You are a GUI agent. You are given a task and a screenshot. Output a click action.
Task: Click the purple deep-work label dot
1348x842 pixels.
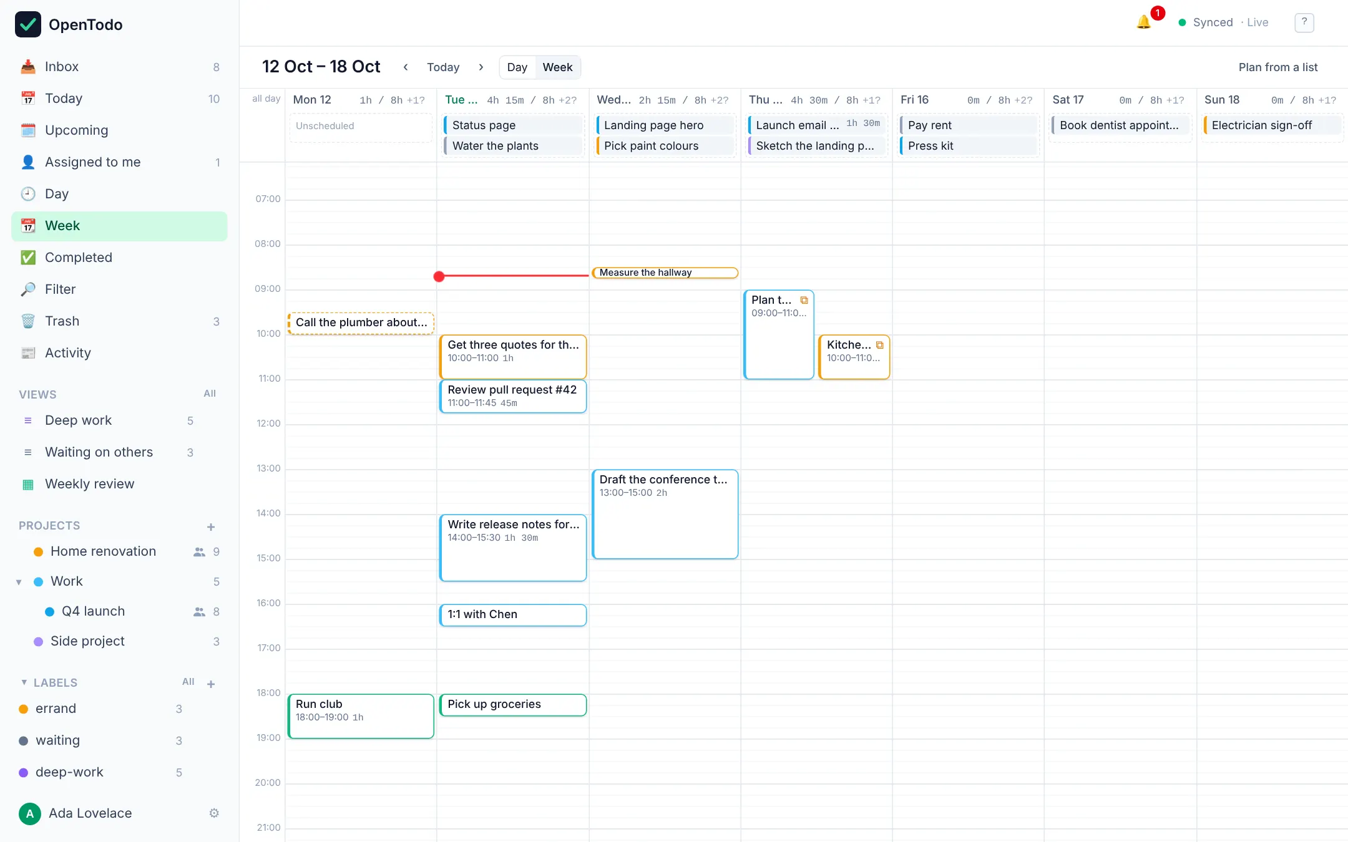pyautogui.click(x=24, y=773)
